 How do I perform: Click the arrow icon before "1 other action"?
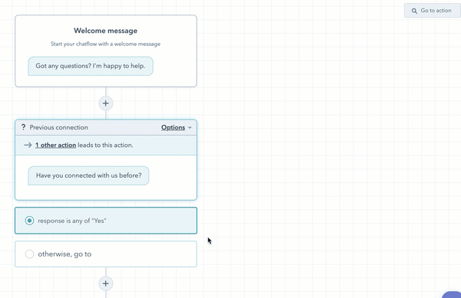click(x=28, y=145)
